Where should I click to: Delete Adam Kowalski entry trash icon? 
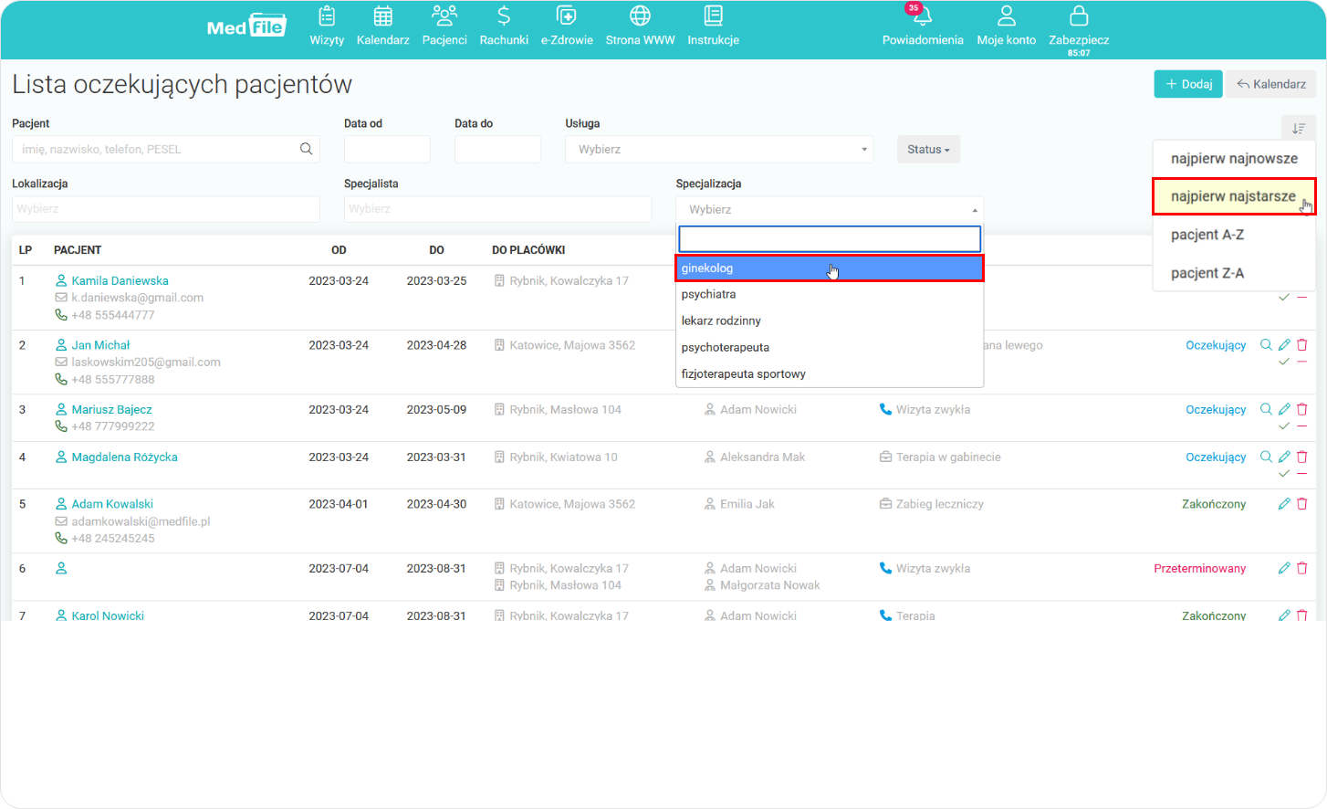pos(1302,504)
